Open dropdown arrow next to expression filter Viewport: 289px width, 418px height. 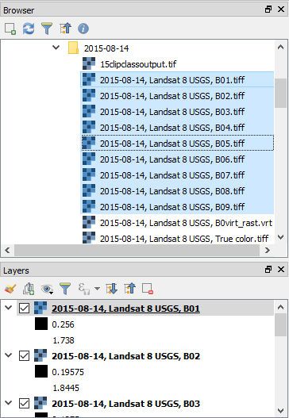coord(97,289)
